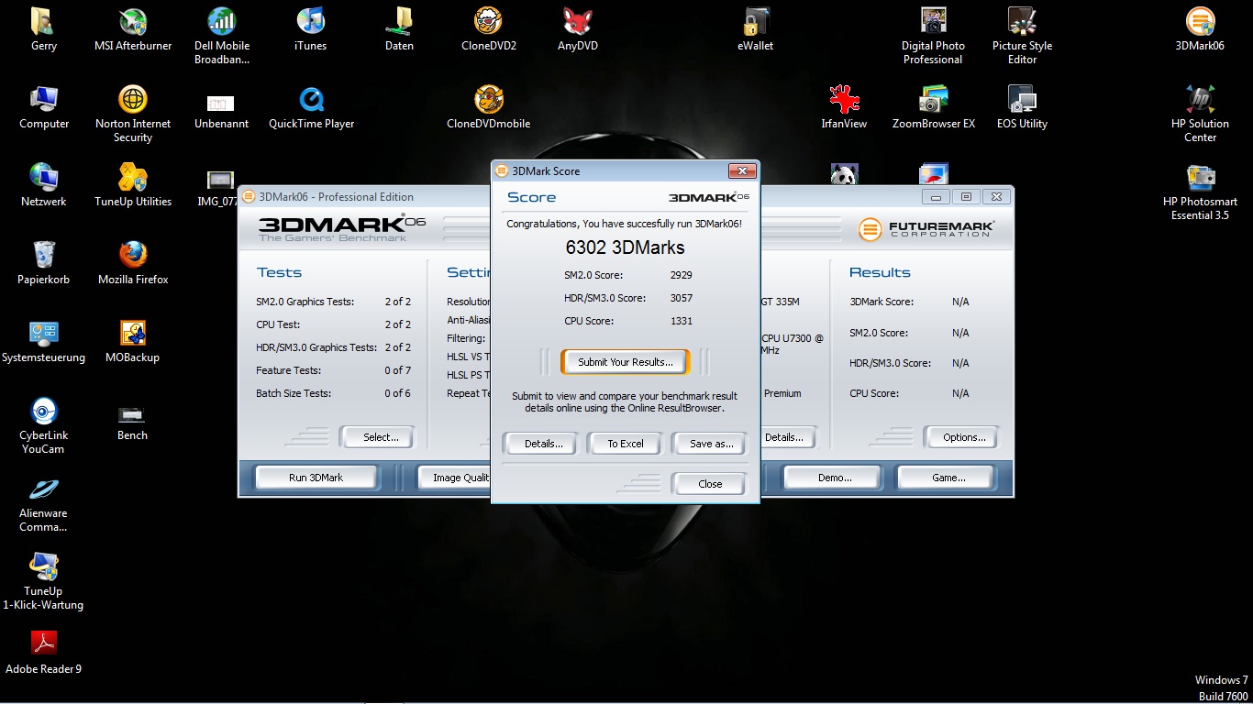The height and width of the screenshot is (704, 1253).
Task: Launch CloneDVDmobile desktop icon
Action: click(x=489, y=107)
